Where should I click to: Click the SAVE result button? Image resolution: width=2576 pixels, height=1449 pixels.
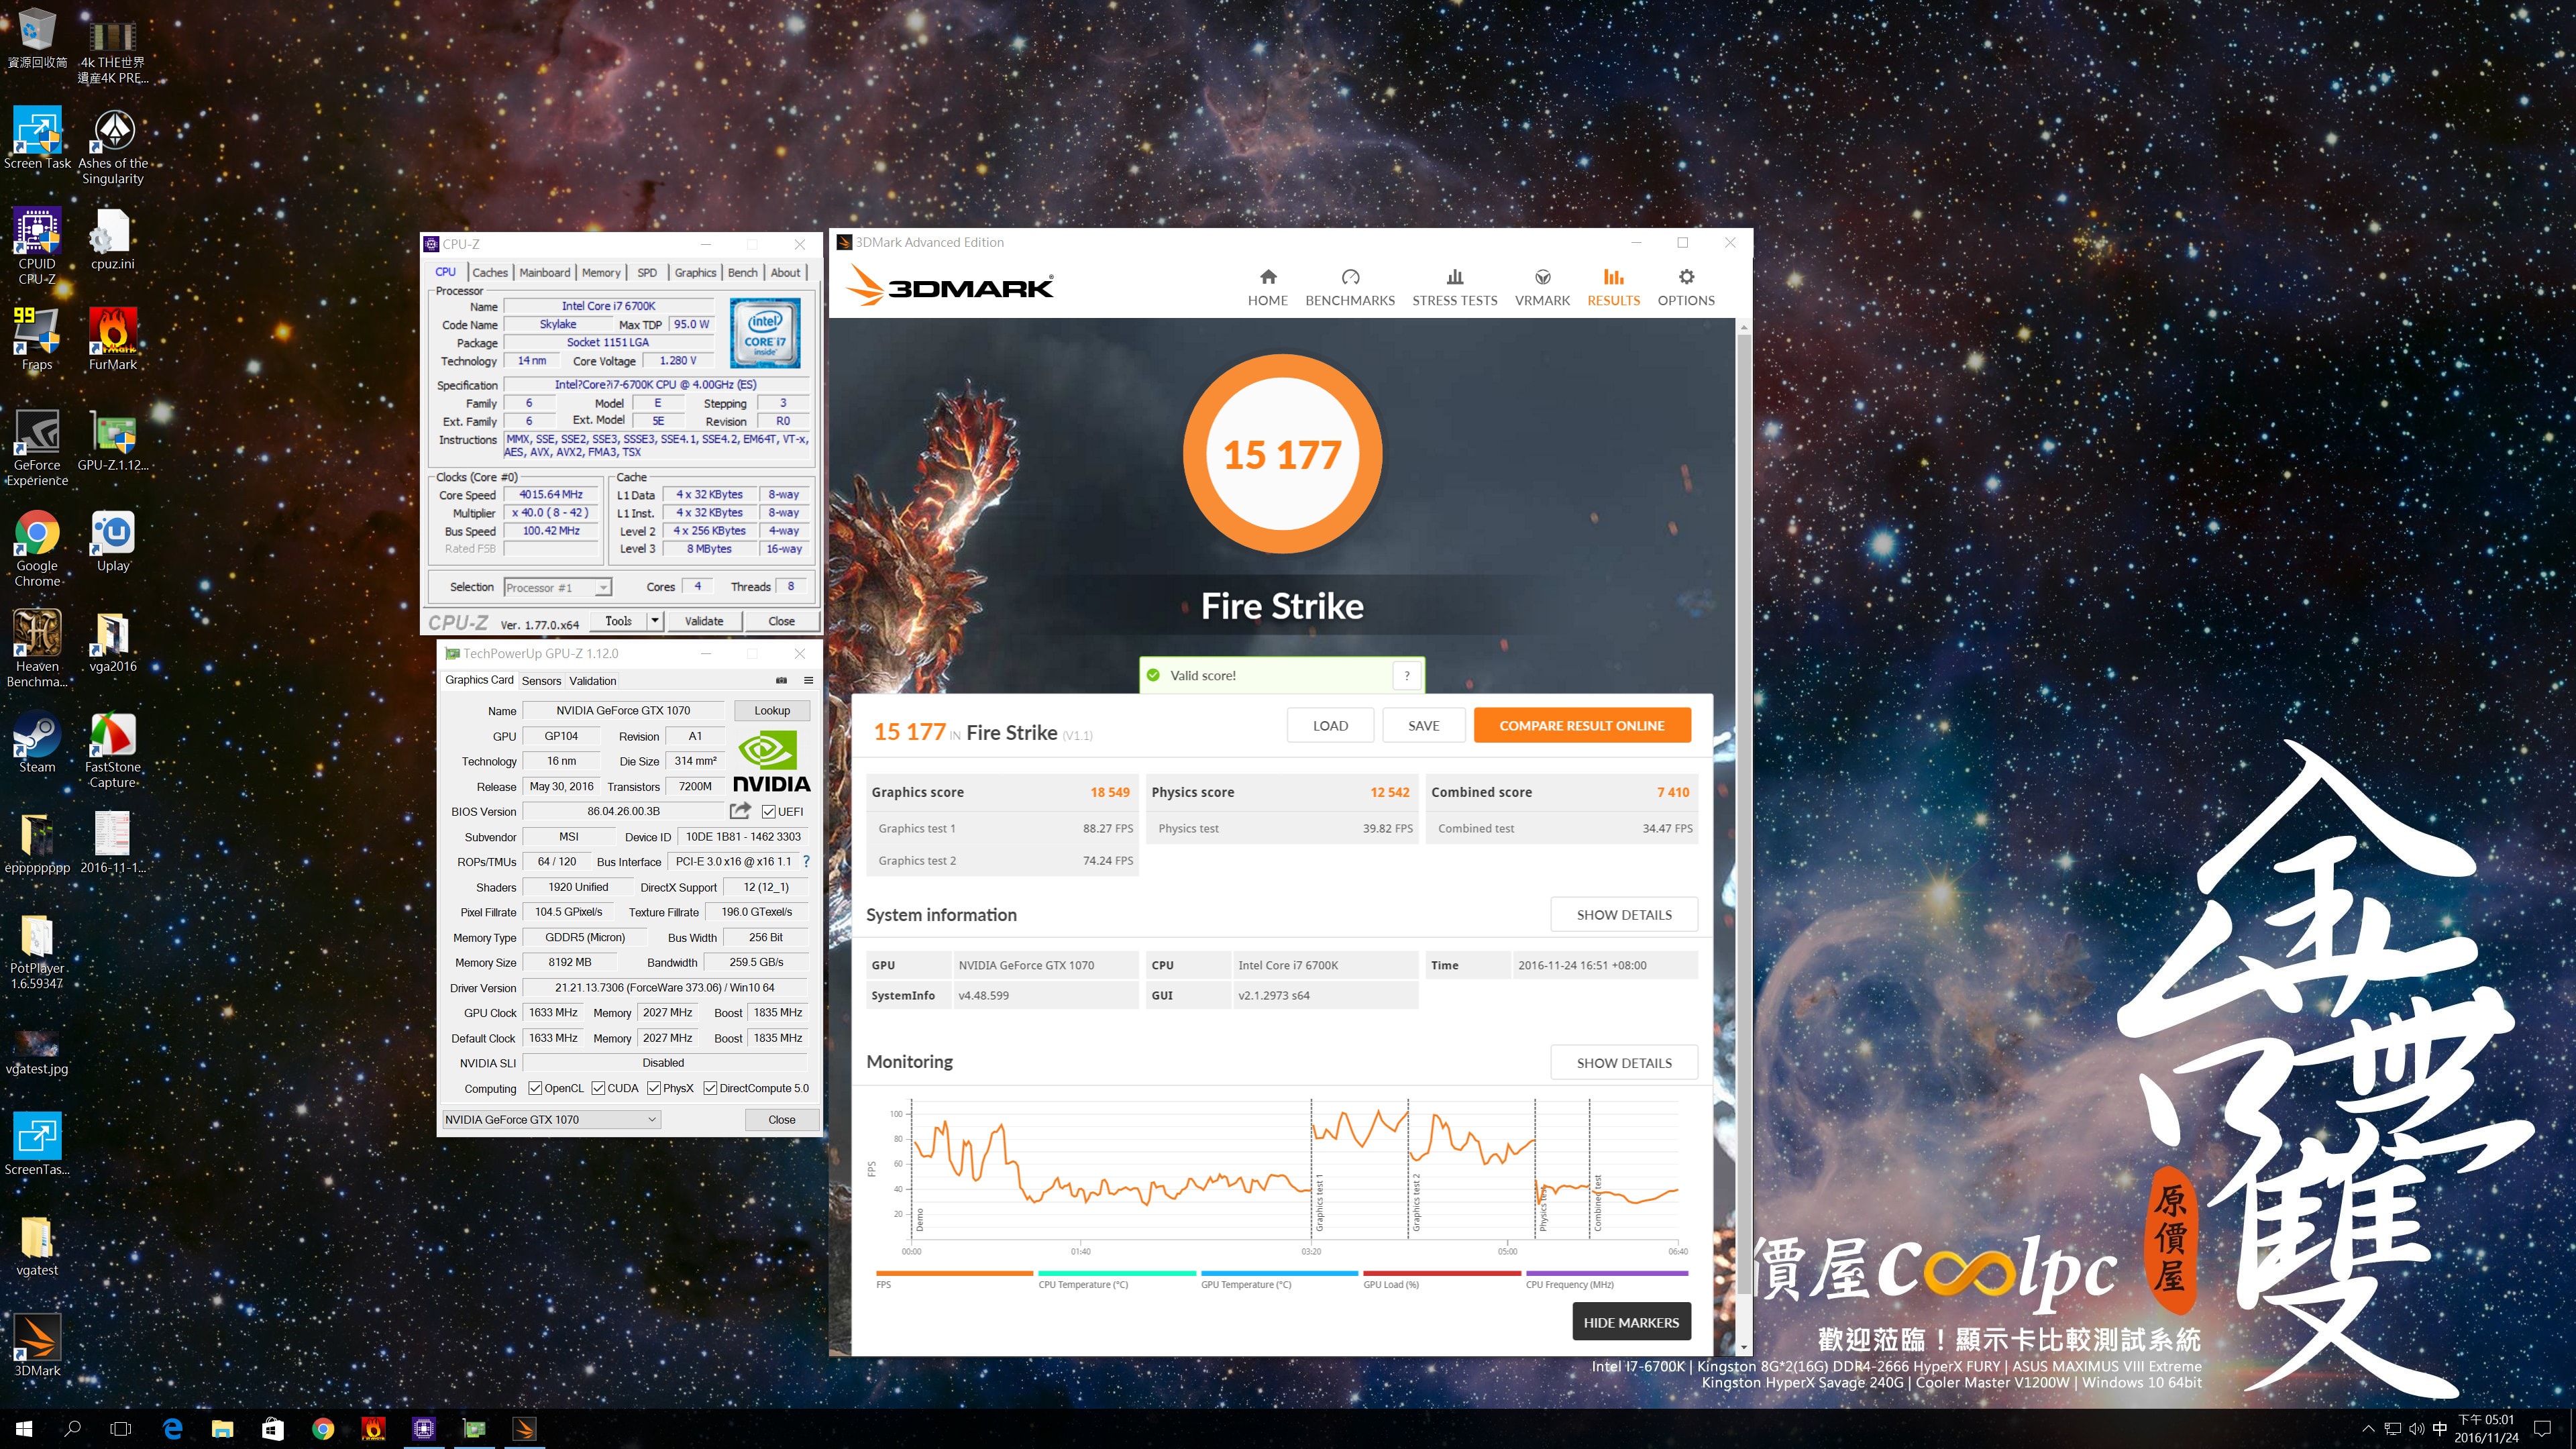(1424, 725)
